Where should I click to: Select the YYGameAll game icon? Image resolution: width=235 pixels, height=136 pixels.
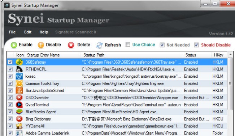pyautogui.click(x=19, y=126)
